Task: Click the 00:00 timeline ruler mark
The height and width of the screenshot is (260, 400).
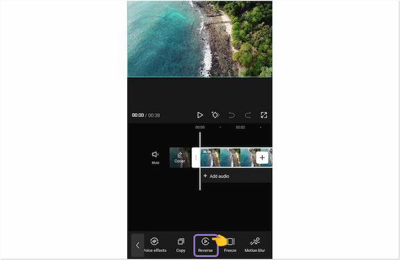Action: point(200,127)
